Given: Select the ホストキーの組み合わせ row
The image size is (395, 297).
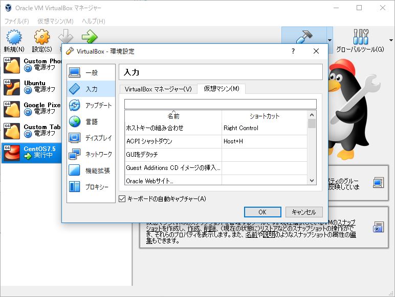Looking at the screenshot, I should (216, 128).
